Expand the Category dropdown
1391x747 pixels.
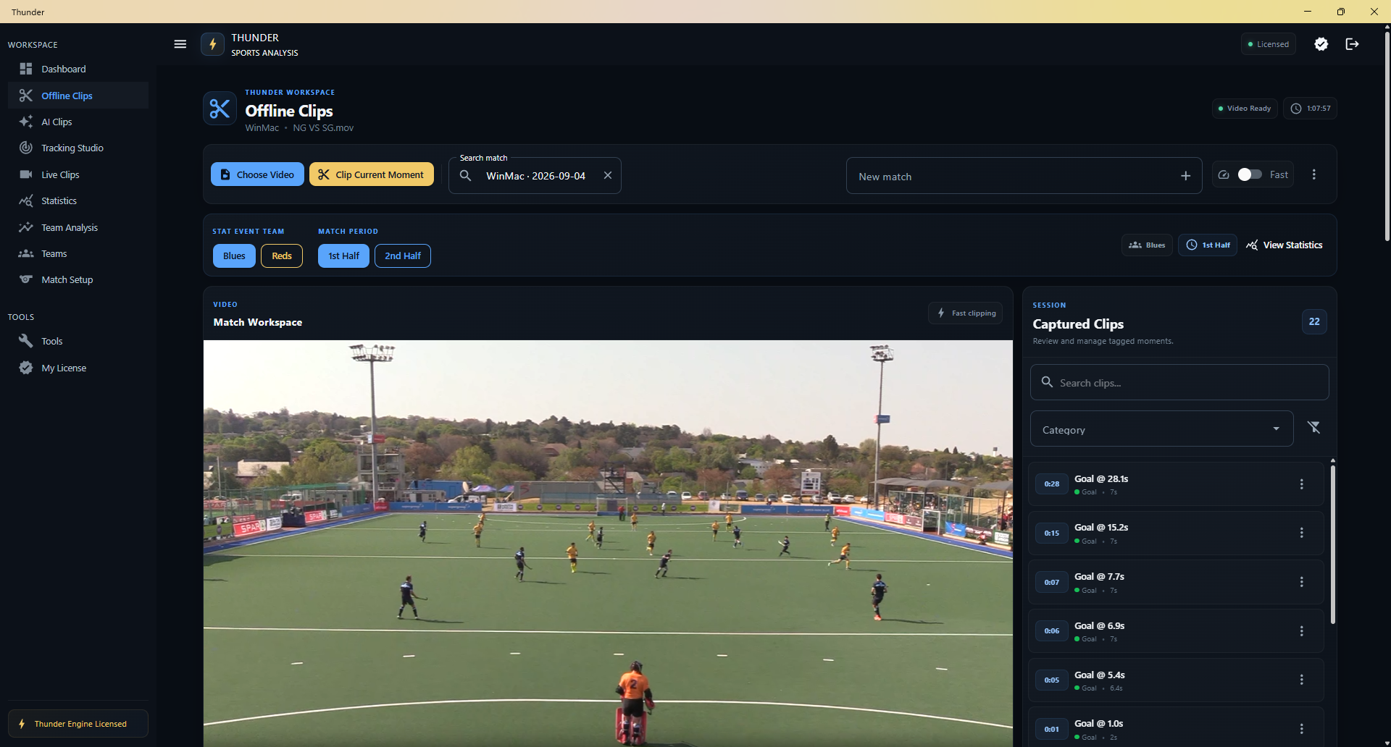[1161, 429]
